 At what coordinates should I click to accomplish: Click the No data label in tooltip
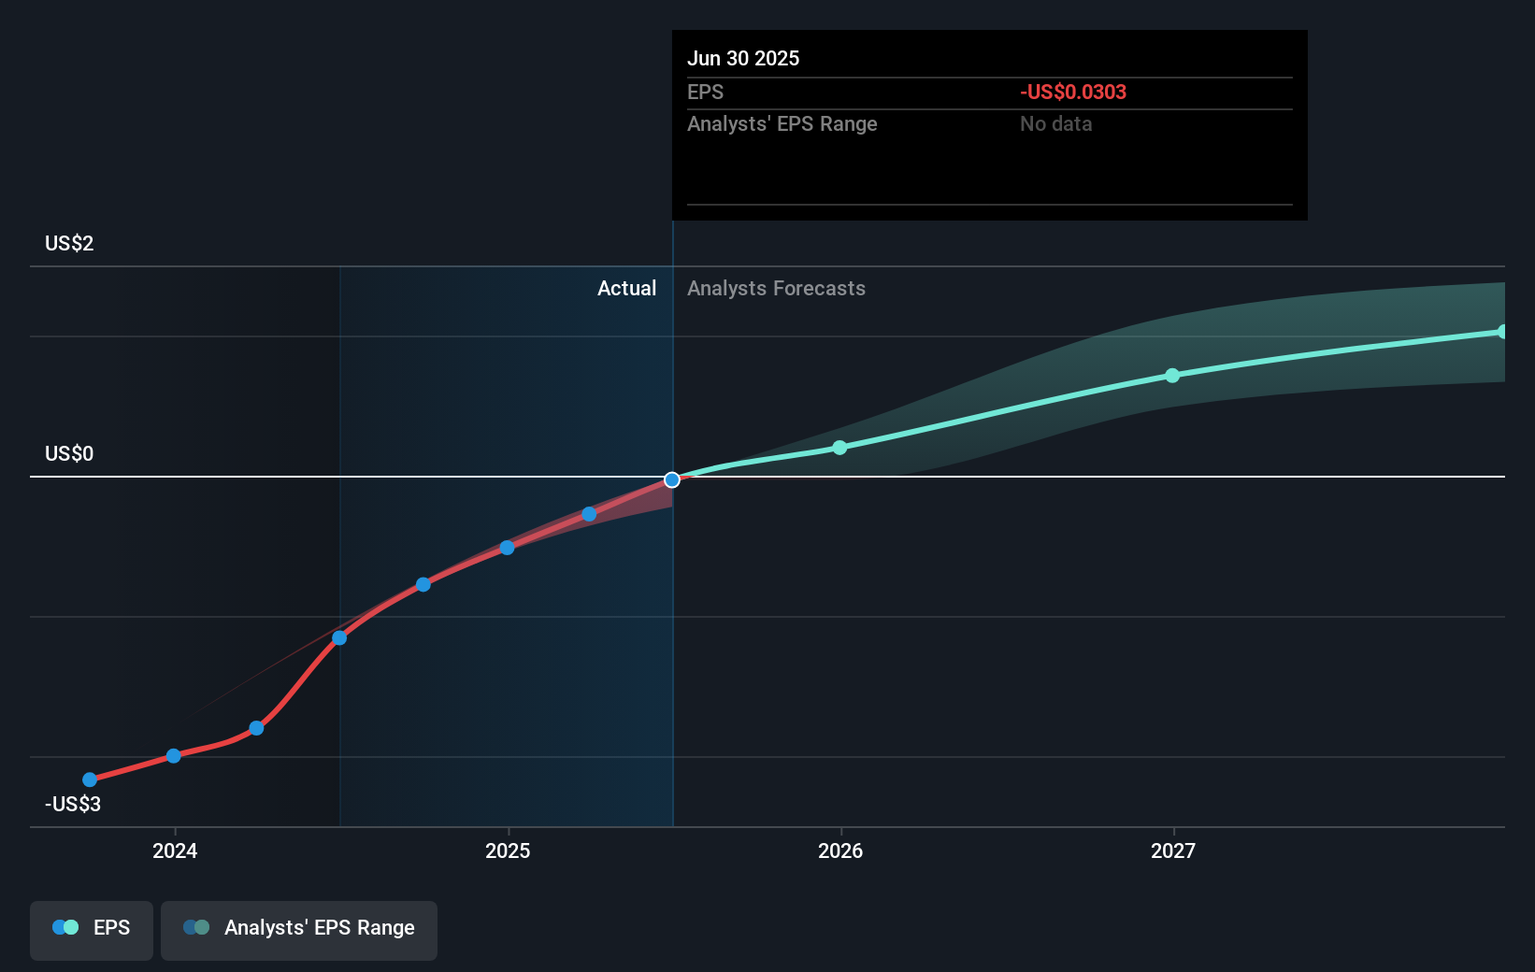click(1055, 123)
